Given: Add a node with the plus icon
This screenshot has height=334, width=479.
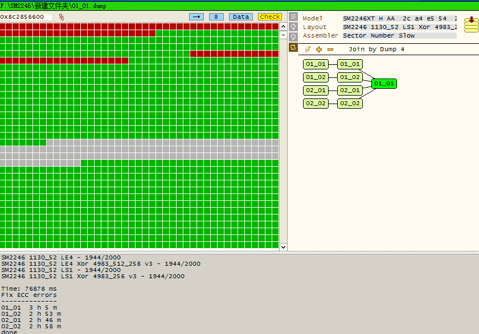Looking at the screenshot, I should [319, 50].
